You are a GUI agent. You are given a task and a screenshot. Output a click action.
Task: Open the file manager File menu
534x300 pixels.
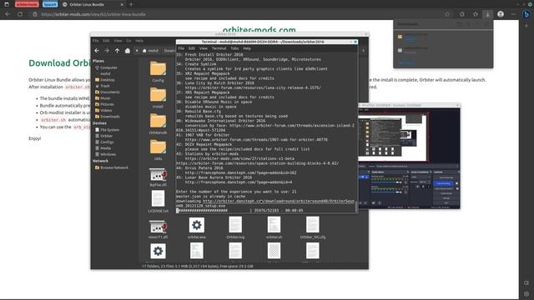click(x=96, y=41)
